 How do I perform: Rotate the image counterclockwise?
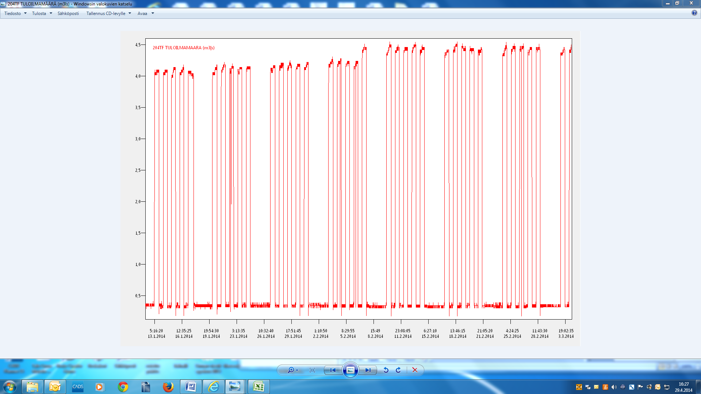(386, 370)
